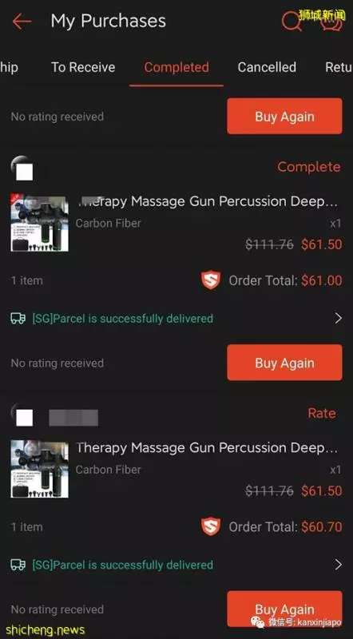Open seller avatar of the Complete order
Image resolution: width=353 pixels, height=639 pixels.
22,169
